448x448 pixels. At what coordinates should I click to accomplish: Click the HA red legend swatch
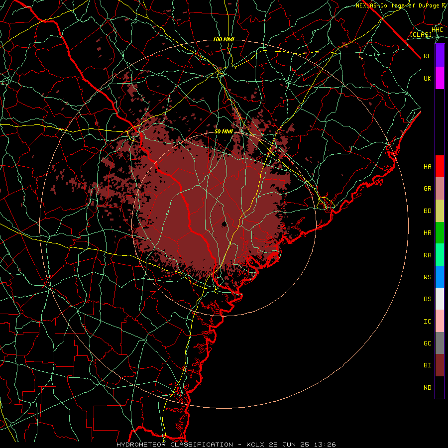(440, 166)
